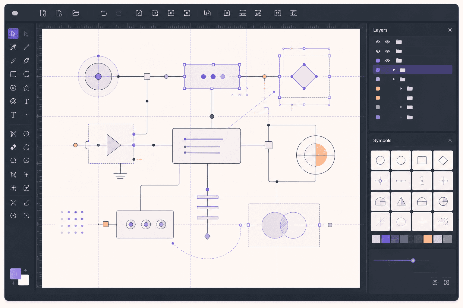Screen dimensions: 463x308
Task: Select the star shape tool
Action: 27,88
